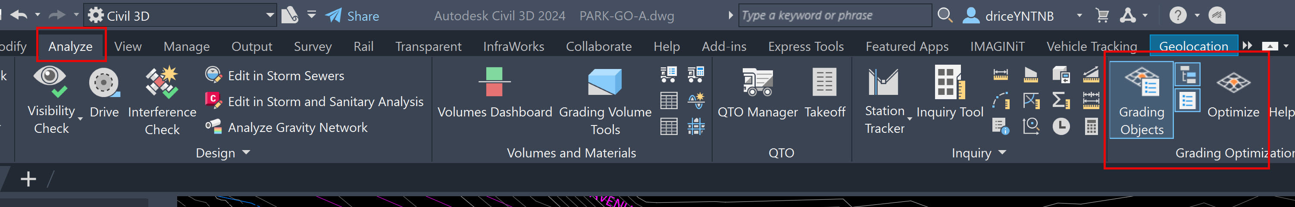
Task: Click Analyze Gravity Network
Action: 286,127
